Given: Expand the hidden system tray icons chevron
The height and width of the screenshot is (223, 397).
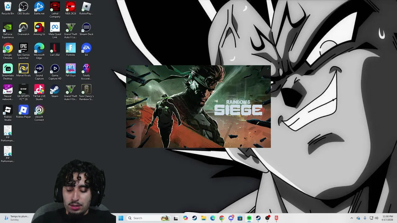Looking at the screenshot, I should pyautogui.click(x=351, y=218).
